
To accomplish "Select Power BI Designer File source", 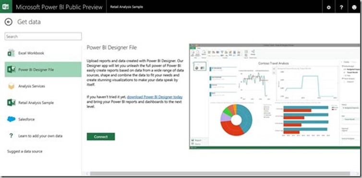I will 43,70.
